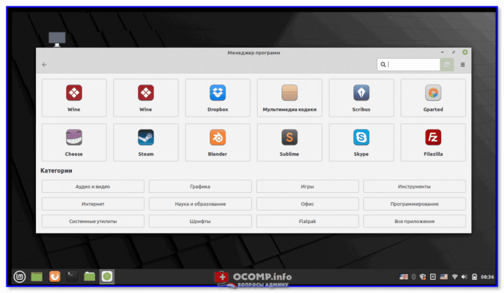Select the Scribus application icon
Viewport: 504px width, 293px height.
(361, 98)
